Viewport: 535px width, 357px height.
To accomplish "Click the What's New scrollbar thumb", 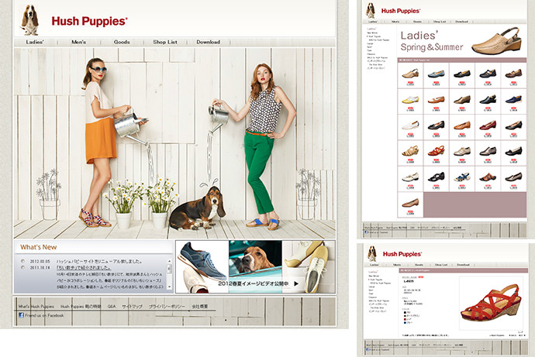I will (x=169, y=269).
